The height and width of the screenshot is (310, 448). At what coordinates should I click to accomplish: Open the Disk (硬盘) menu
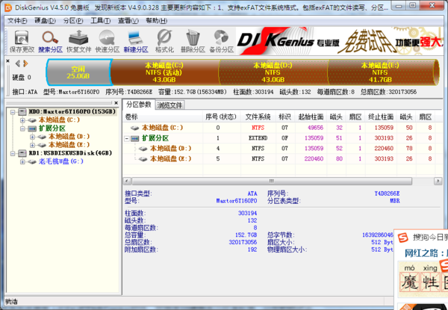(x=45, y=21)
